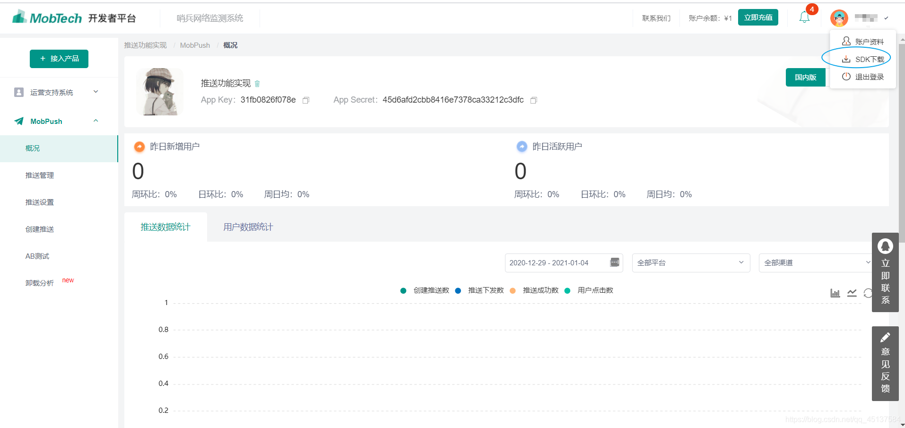Copy the App Key value
Image resolution: width=905 pixels, height=428 pixels.
tap(306, 100)
